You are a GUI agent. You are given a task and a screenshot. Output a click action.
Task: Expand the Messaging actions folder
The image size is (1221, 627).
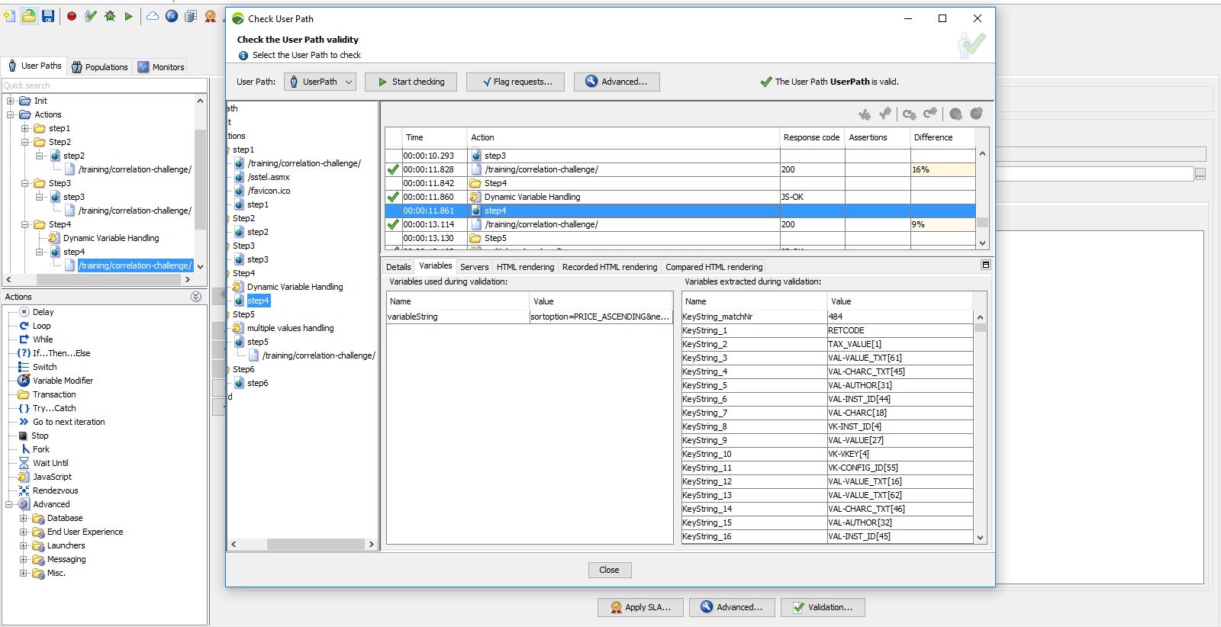[23, 559]
